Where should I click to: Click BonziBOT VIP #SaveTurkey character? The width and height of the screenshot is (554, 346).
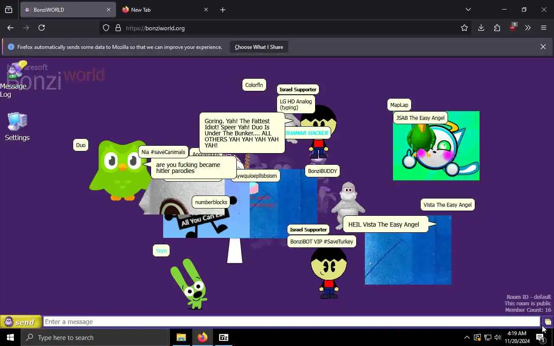[329, 272]
